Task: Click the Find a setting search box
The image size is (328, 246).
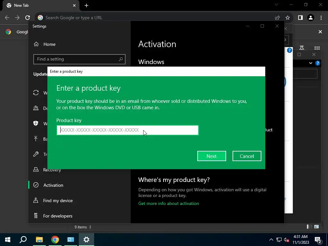Action: [x=79, y=59]
